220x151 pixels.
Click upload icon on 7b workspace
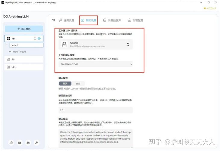[x=35, y=39]
